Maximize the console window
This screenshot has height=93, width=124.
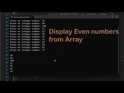[x=112, y=17]
